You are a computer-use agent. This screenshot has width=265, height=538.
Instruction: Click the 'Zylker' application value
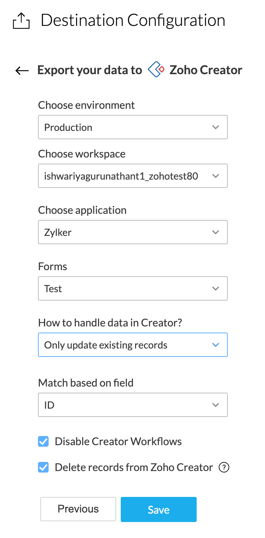pyautogui.click(x=58, y=232)
